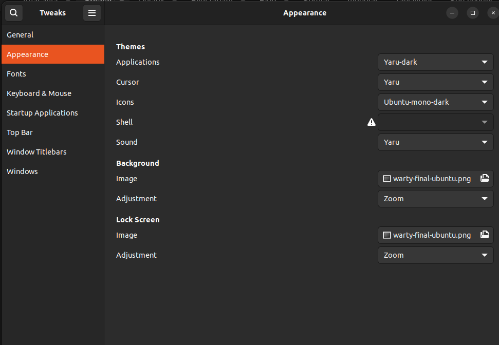The image size is (499, 345).
Task: Select Top Bar in the sidebar
Action: tap(20, 132)
